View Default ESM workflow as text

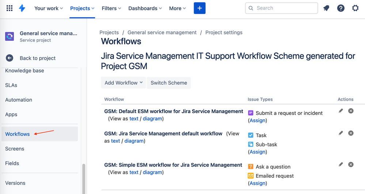tap(134, 119)
